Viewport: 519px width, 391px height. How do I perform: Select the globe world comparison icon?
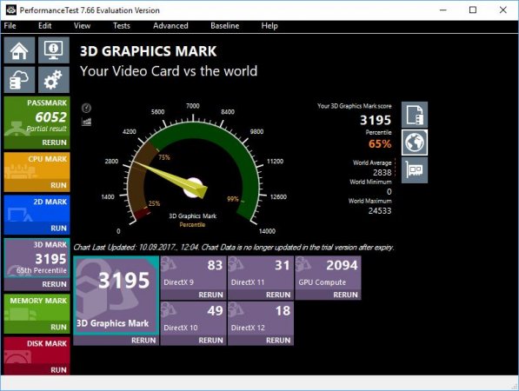click(x=415, y=142)
